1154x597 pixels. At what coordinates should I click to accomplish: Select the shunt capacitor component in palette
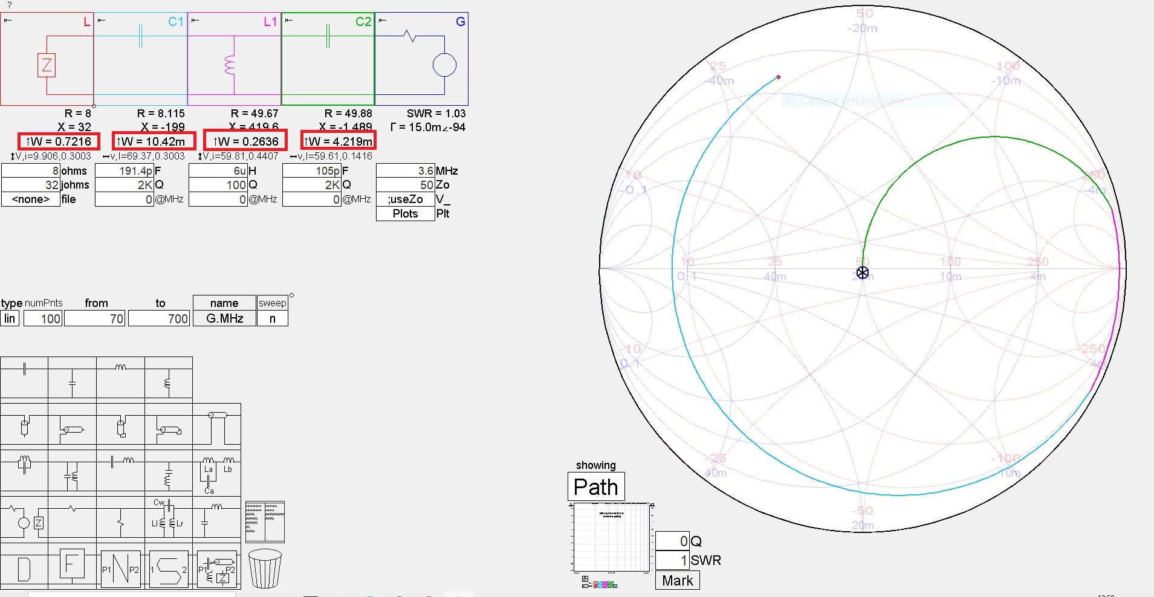pyautogui.click(x=73, y=377)
